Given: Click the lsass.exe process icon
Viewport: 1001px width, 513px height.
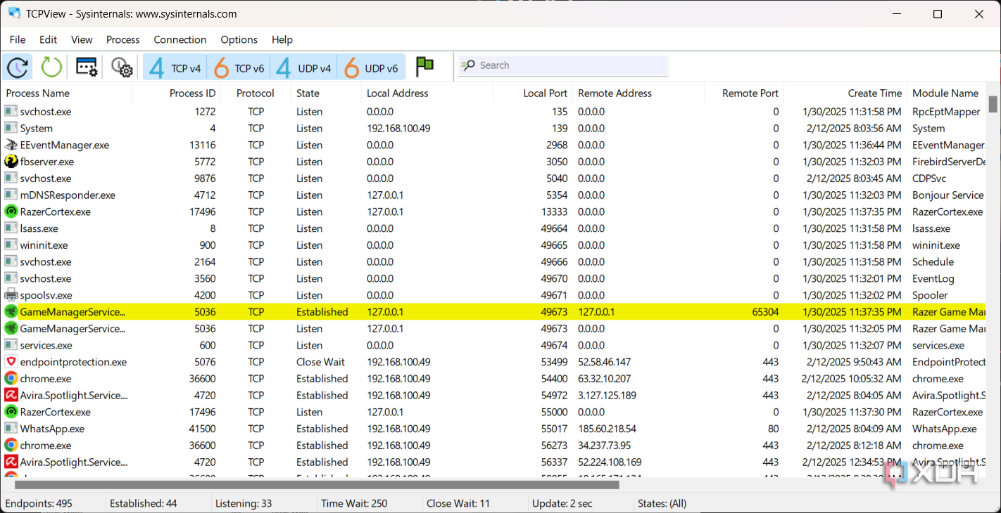Looking at the screenshot, I should (11, 228).
